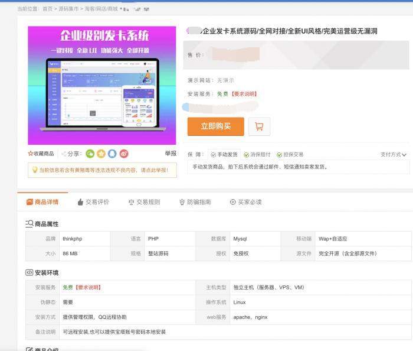Image resolution: width=413 pixels, height=351 pixels.
Task: Click the yellow star Qzone share icon
Action: (x=101, y=154)
